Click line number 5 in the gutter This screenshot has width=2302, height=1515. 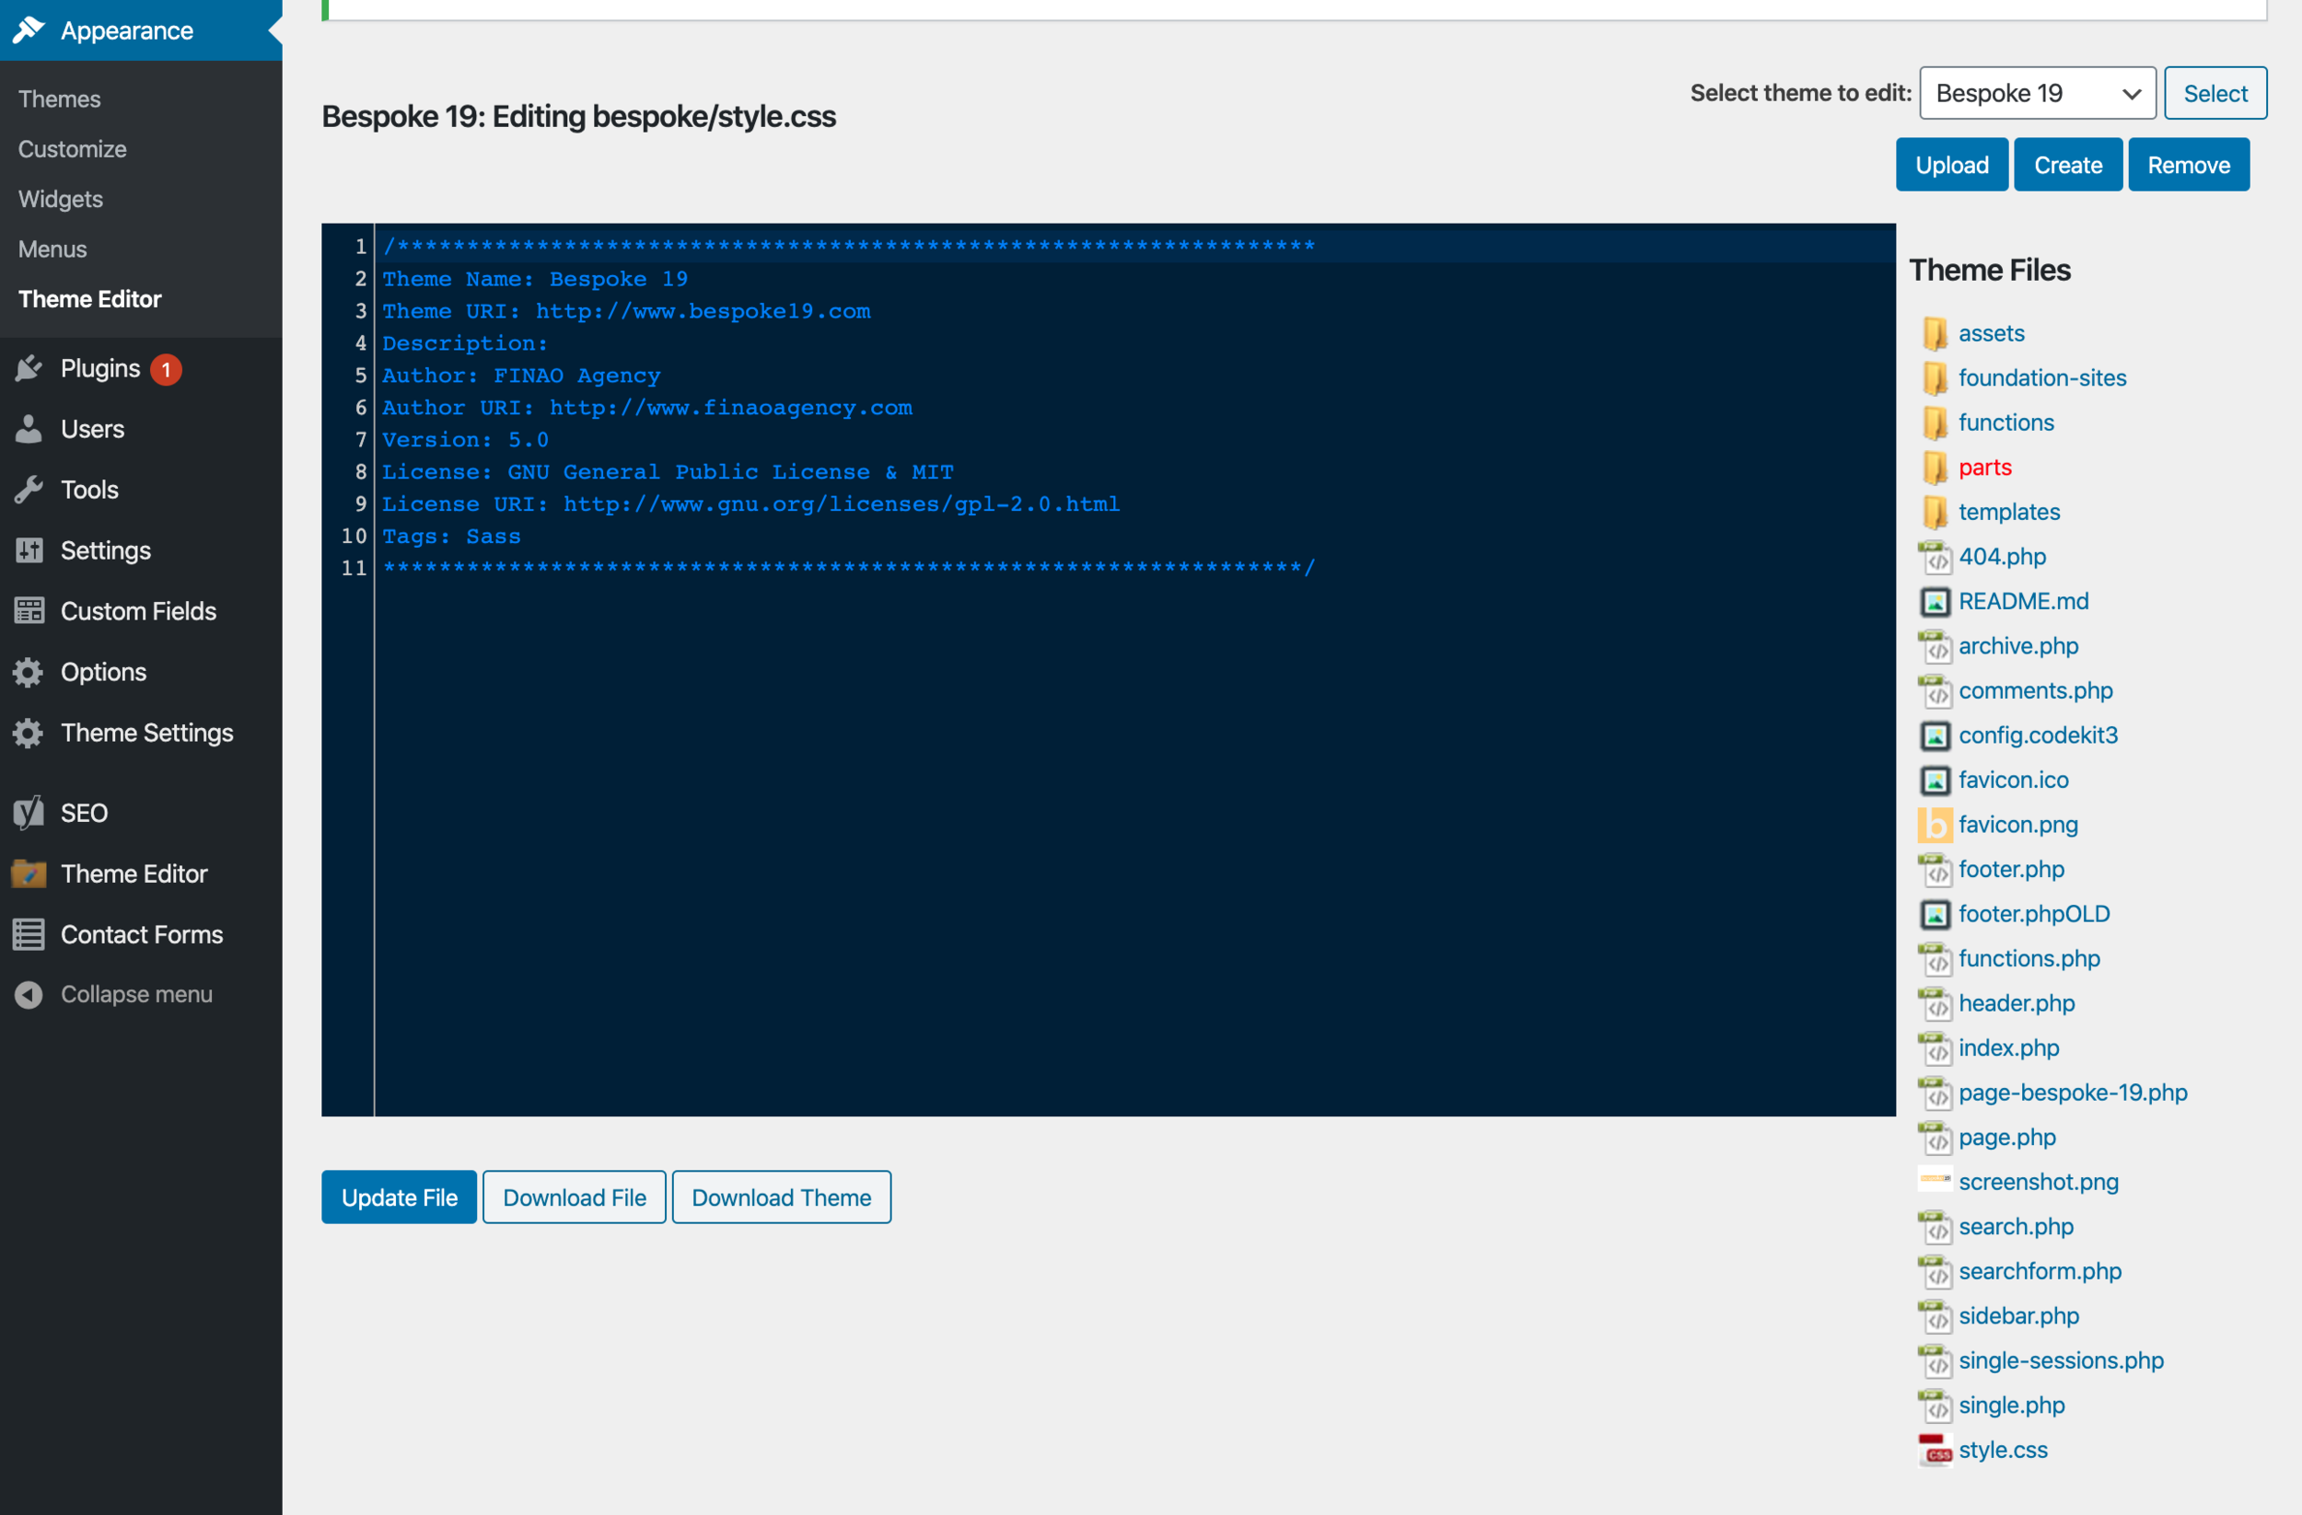pyautogui.click(x=361, y=376)
